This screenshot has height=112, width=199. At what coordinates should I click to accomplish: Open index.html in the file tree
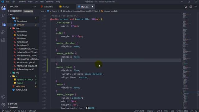tap(20, 86)
